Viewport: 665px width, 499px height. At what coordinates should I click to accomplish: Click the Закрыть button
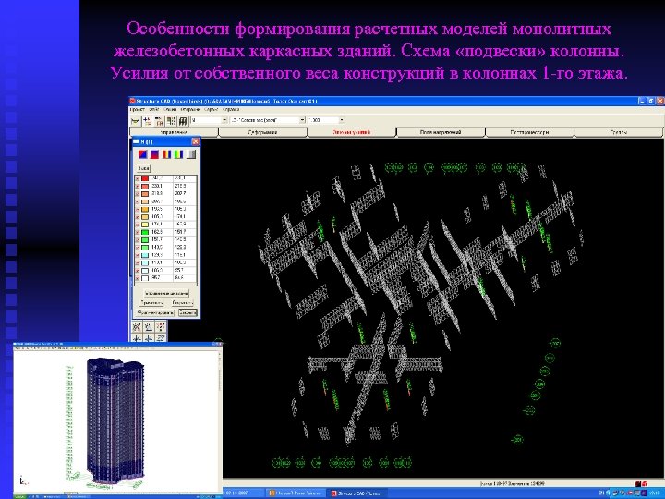coord(187,312)
